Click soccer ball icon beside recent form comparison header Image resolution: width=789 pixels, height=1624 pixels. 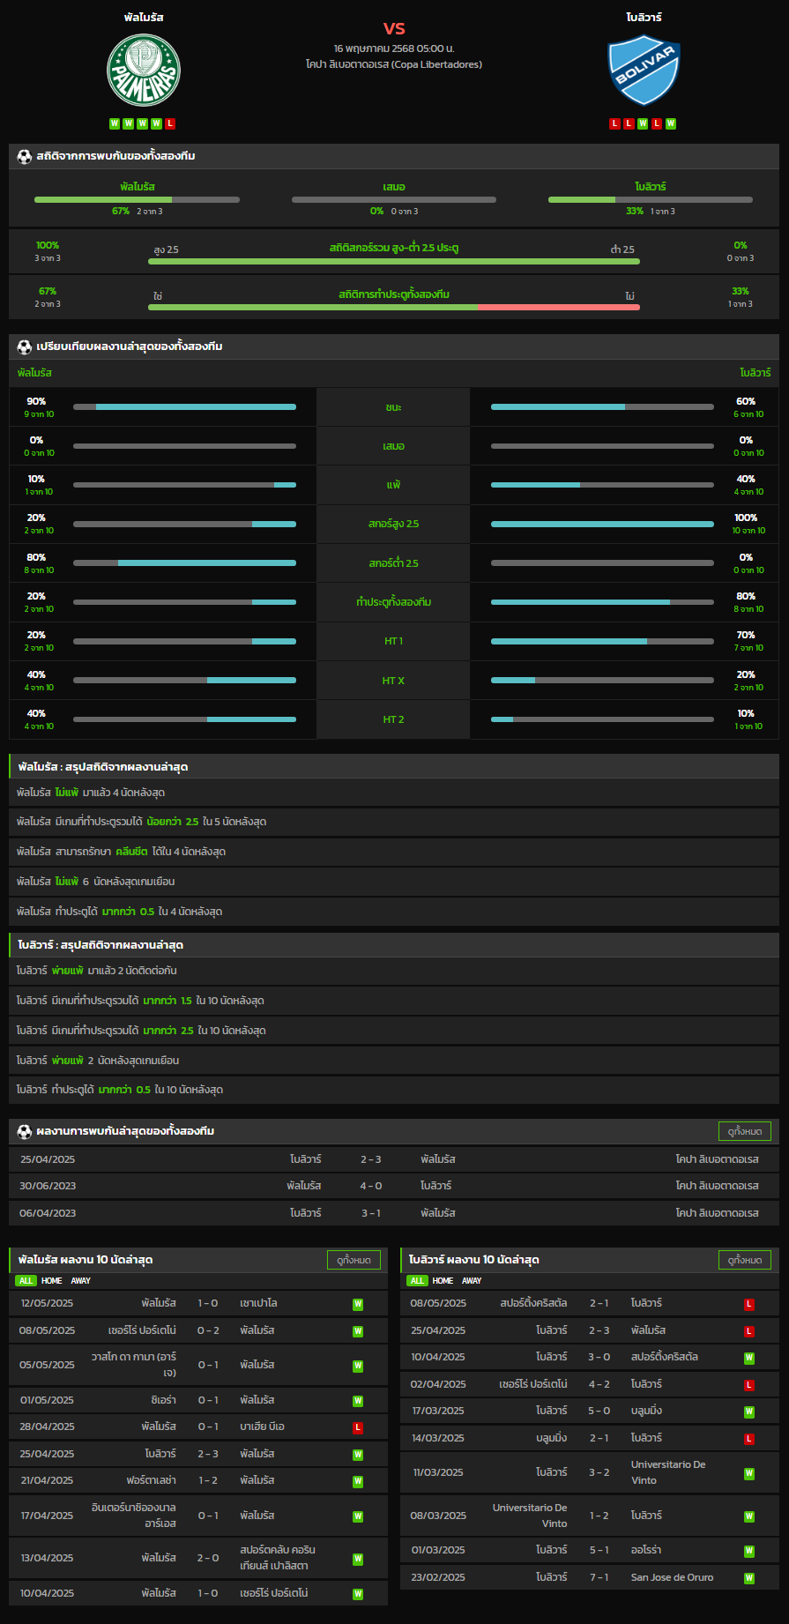(25, 346)
